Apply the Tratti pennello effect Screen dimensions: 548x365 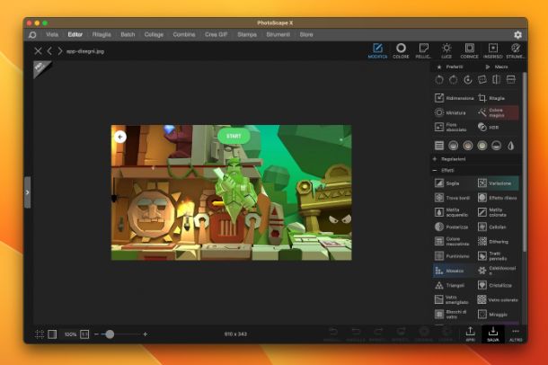pos(492,256)
